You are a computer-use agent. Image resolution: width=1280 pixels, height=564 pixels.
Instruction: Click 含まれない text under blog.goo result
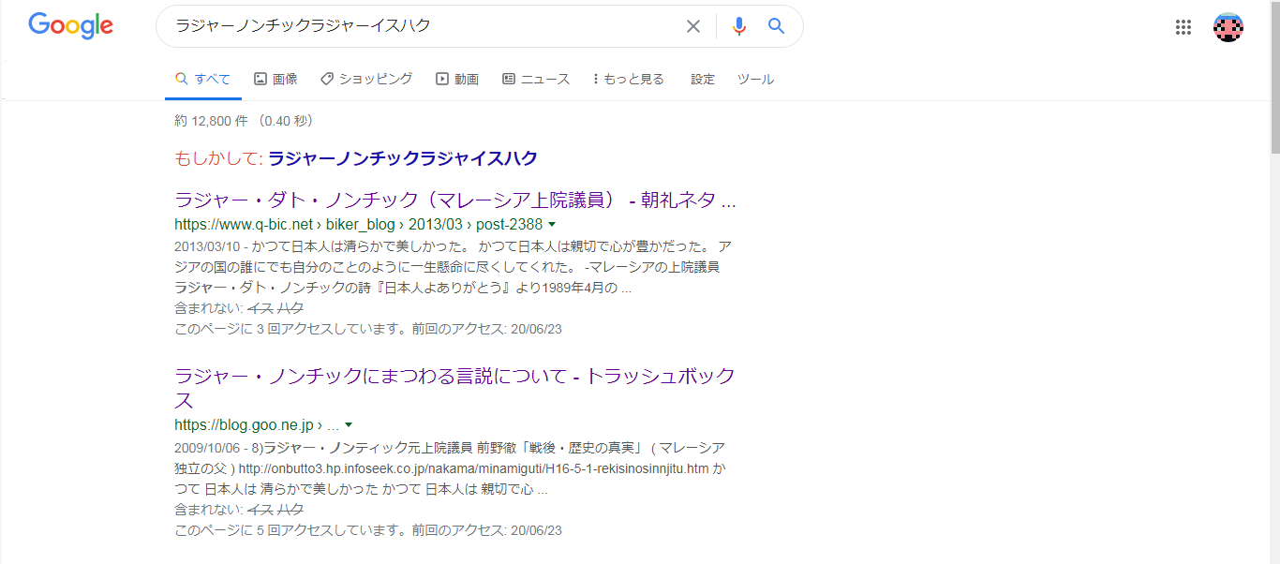point(239,510)
